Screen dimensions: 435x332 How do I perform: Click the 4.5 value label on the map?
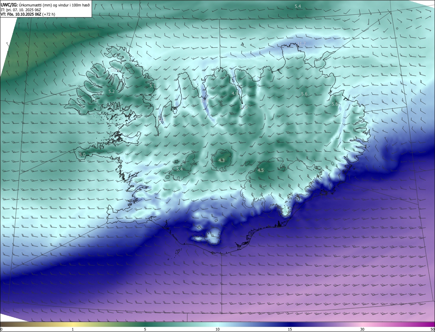pos(261,170)
